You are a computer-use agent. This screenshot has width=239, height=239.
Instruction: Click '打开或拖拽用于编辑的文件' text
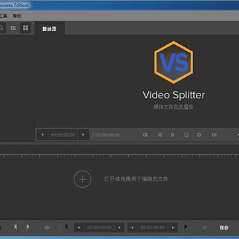pyautogui.click(x=136, y=179)
